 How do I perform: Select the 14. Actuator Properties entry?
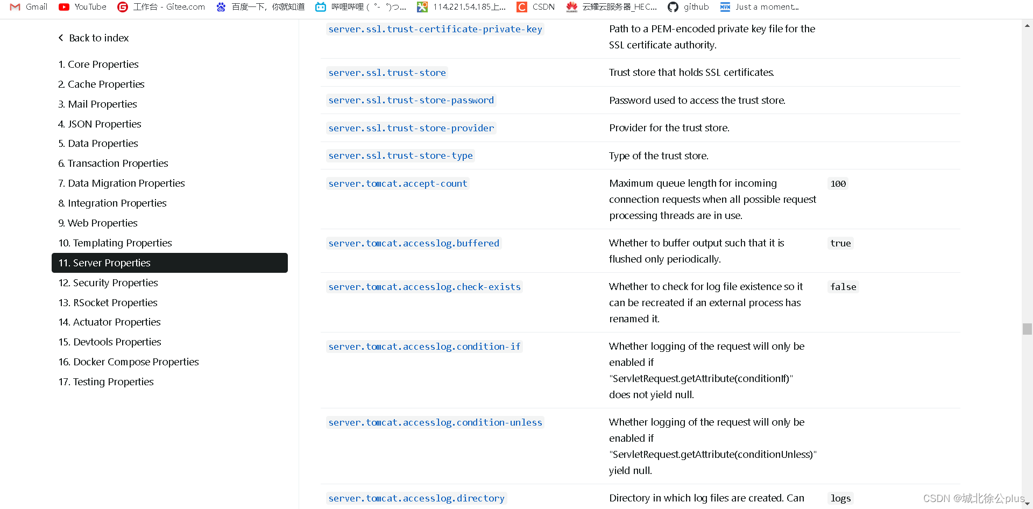pyautogui.click(x=109, y=322)
